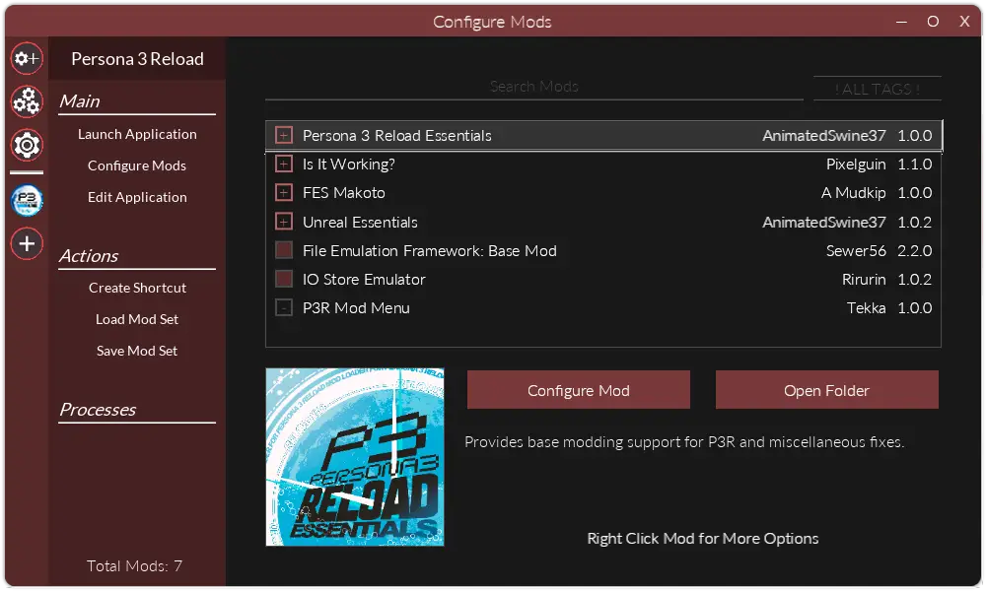
Task: Toggle File Emulation Framework checkbox
Action: click(x=284, y=250)
